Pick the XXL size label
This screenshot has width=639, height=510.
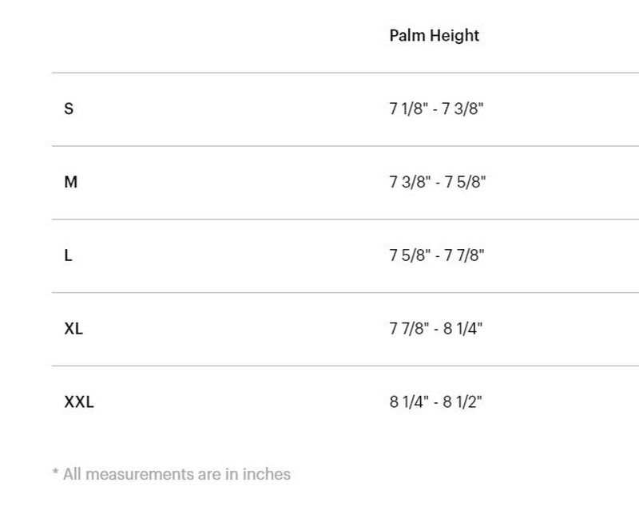pos(78,402)
